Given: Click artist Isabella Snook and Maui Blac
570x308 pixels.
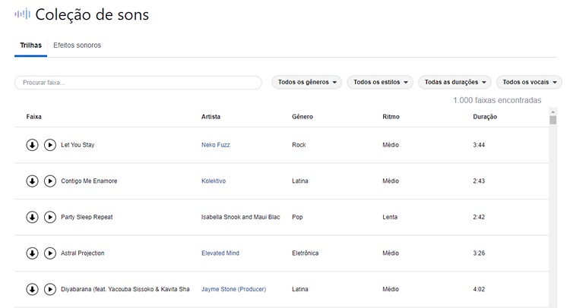Looking at the screenshot, I should pyautogui.click(x=241, y=217).
